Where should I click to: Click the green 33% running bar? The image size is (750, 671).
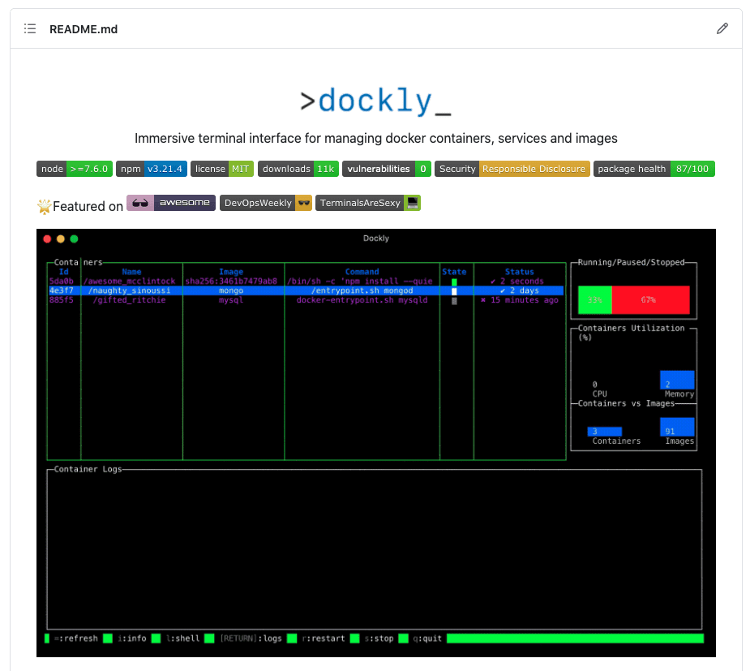pyautogui.click(x=595, y=300)
